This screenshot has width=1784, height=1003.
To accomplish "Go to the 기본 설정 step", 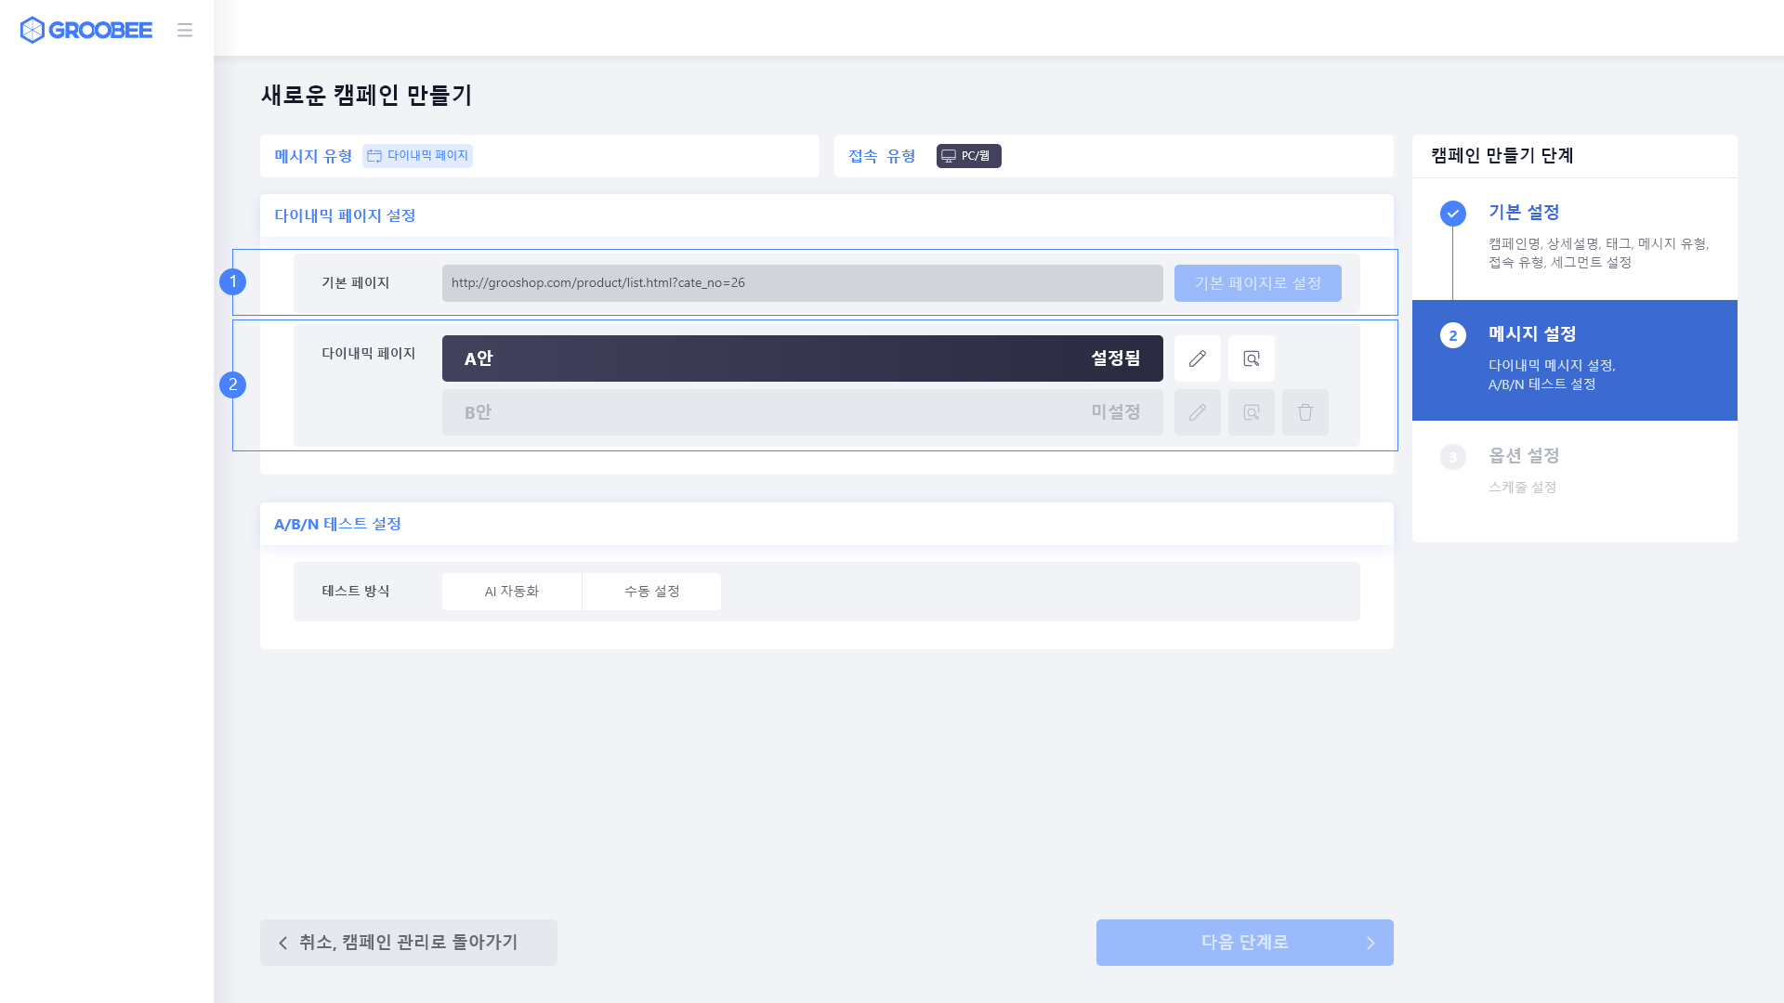I will (1524, 213).
